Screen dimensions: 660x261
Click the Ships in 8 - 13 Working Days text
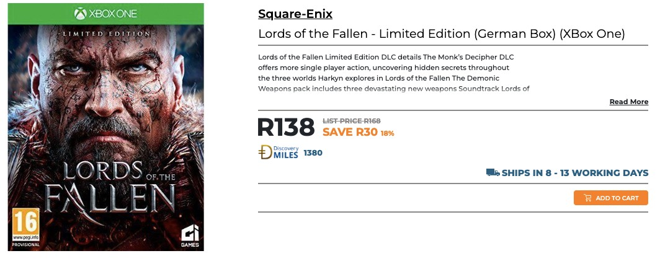click(x=574, y=173)
